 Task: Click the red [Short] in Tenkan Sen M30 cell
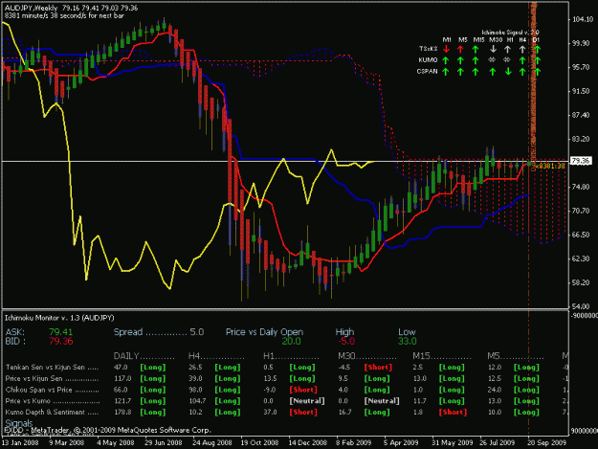(378, 368)
